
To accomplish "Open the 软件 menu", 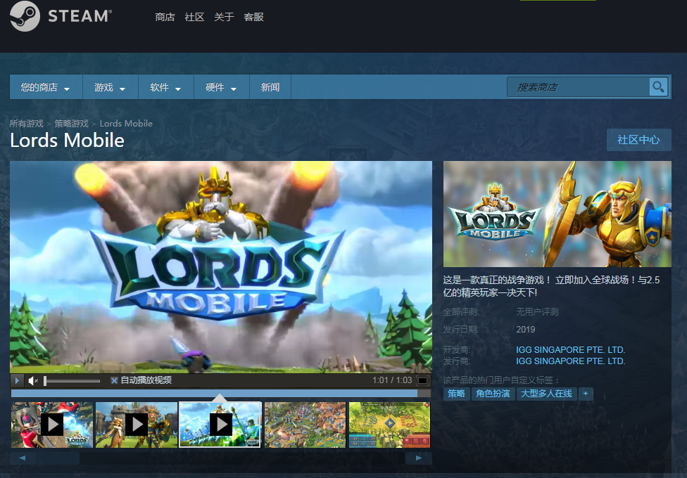I will (165, 88).
